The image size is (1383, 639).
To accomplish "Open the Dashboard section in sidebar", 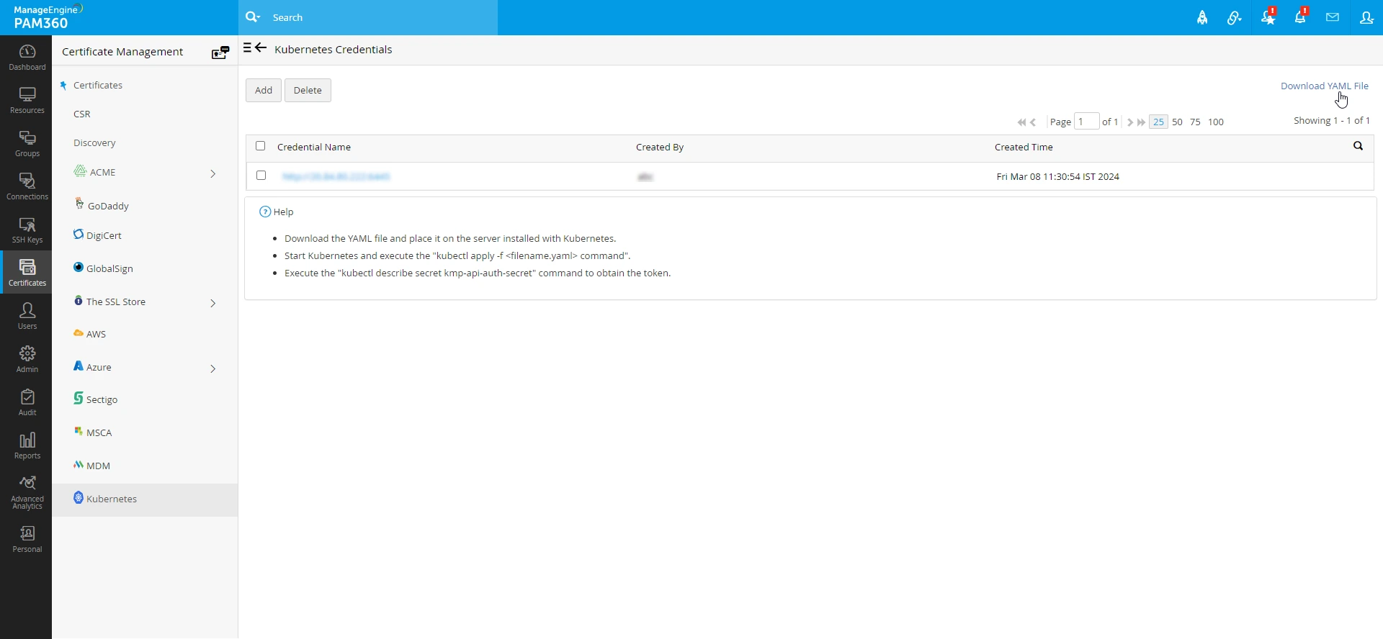I will tap(27, 58).
